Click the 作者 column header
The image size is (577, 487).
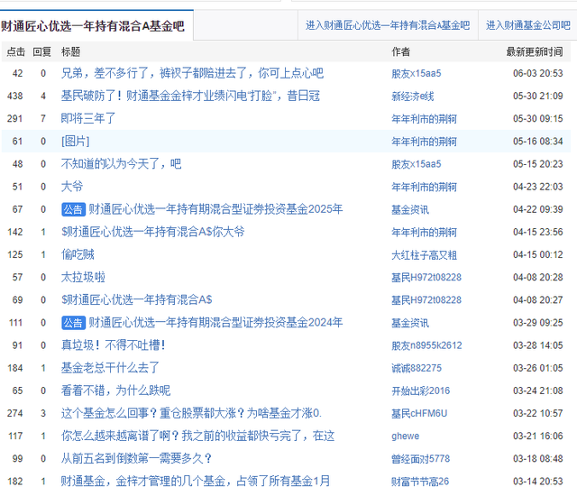pos(400,52)
